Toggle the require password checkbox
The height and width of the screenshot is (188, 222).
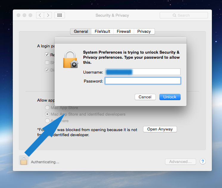click(47, 55)
